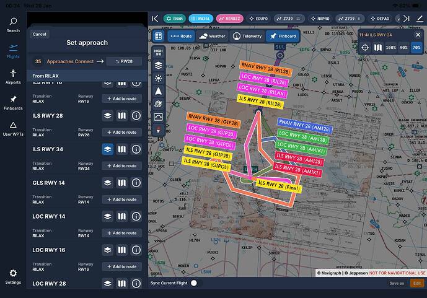Show info for LOC RWY 28

pyautogui.click(x=136, y=284)
